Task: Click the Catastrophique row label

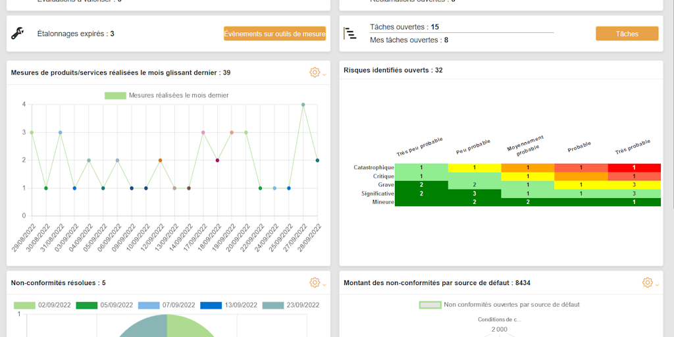Action: tap(374, 167)
